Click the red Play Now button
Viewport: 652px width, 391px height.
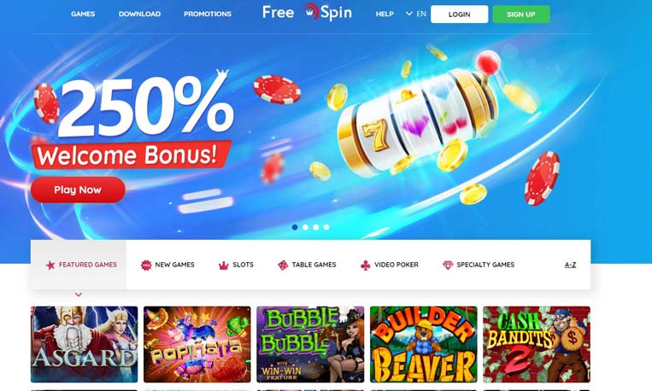point(78,190)
